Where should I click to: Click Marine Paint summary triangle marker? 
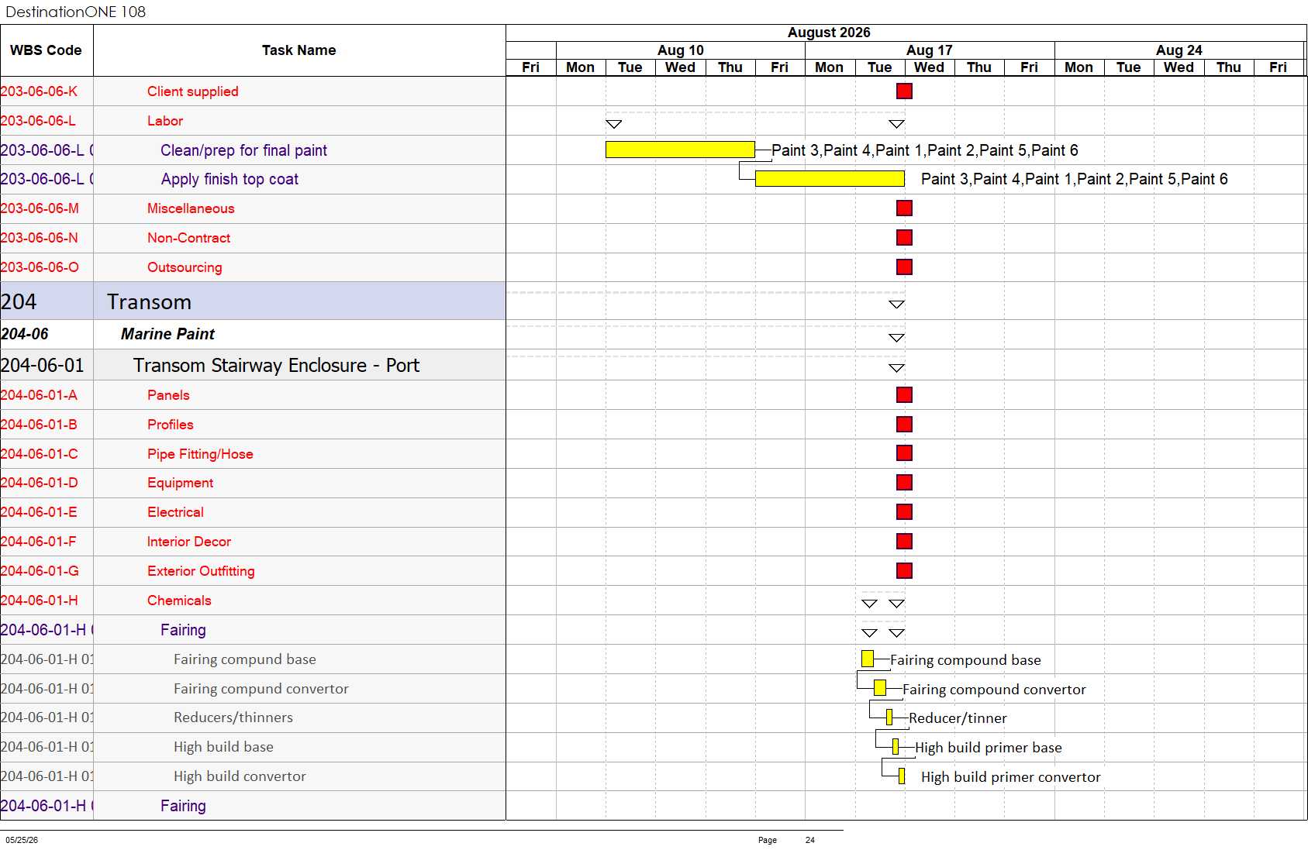click(896, 338)
